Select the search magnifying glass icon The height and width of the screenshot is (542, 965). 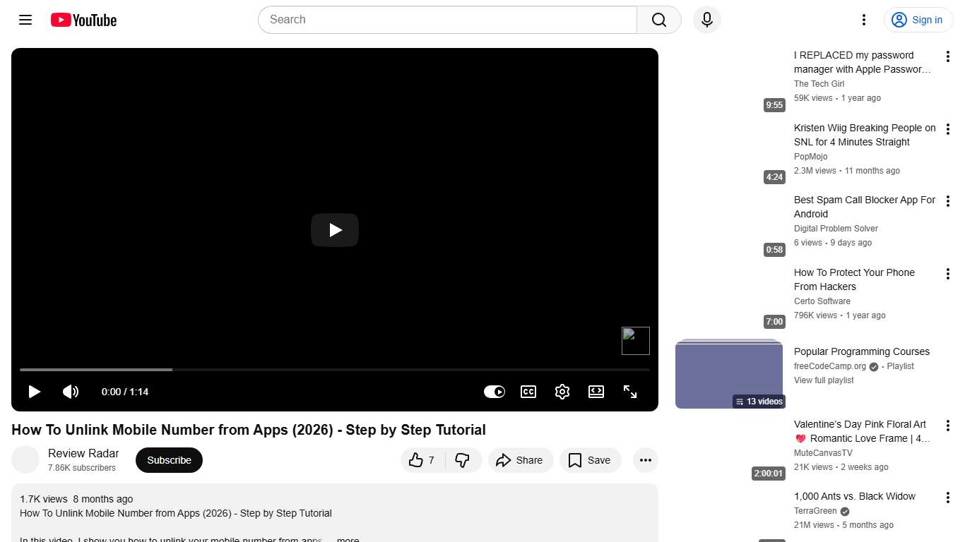[x=658, y=20]
